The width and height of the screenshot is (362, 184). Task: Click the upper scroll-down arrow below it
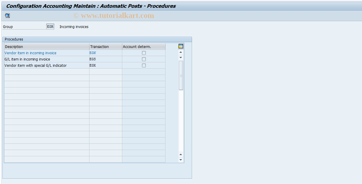[x=181, y=57]
